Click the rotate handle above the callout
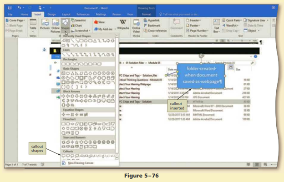This screenshot has width=284, height=182. (201, 56)
